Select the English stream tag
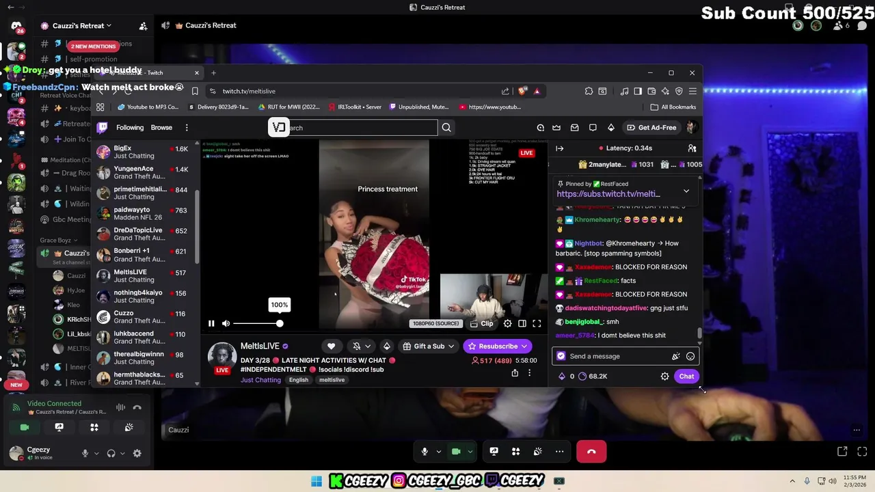875x492 pixels. click(x=298, y=380)
